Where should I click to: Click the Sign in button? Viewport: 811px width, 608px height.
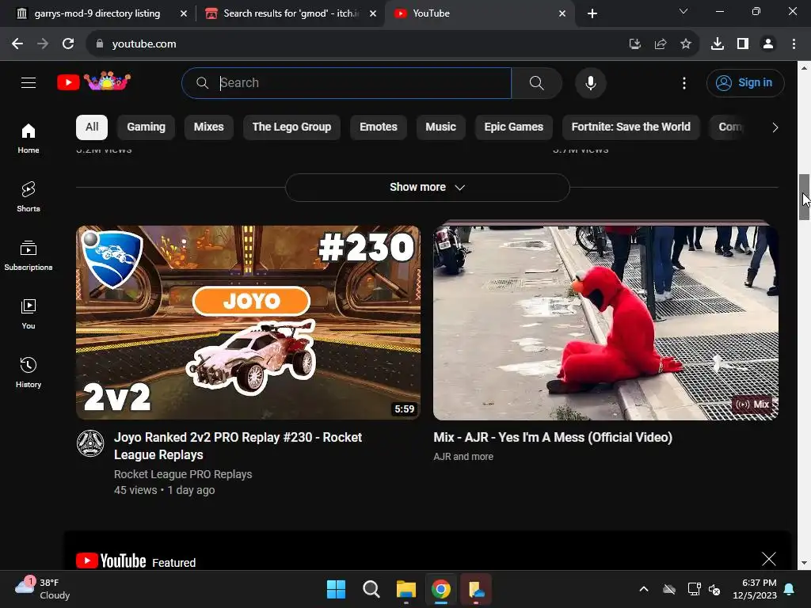coord(744,82)
